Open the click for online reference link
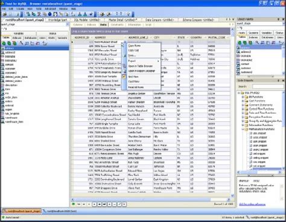 [x=252, y=205]
